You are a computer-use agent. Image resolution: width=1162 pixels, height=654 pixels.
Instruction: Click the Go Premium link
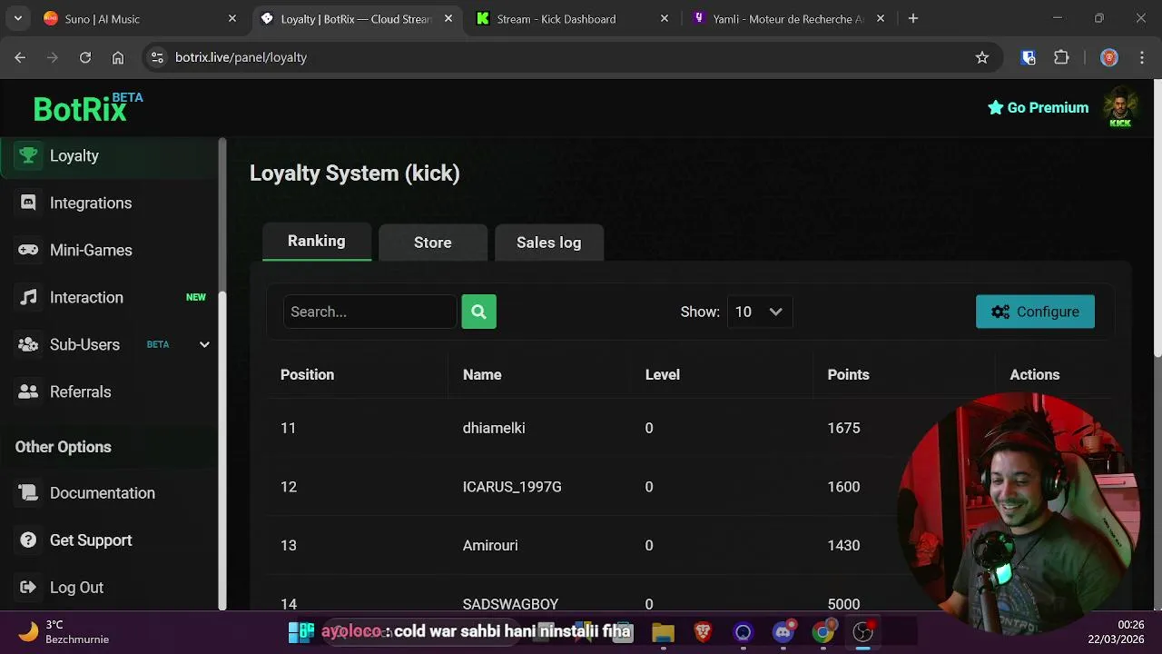1038,107
